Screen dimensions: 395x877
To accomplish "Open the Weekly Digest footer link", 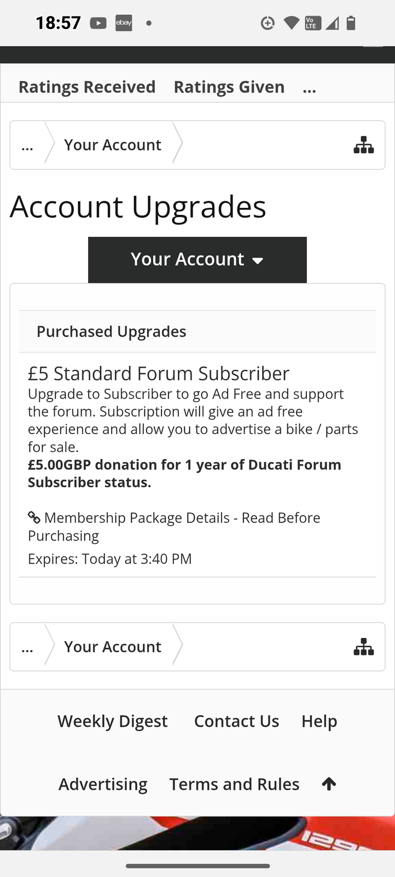I will point(113,721).
